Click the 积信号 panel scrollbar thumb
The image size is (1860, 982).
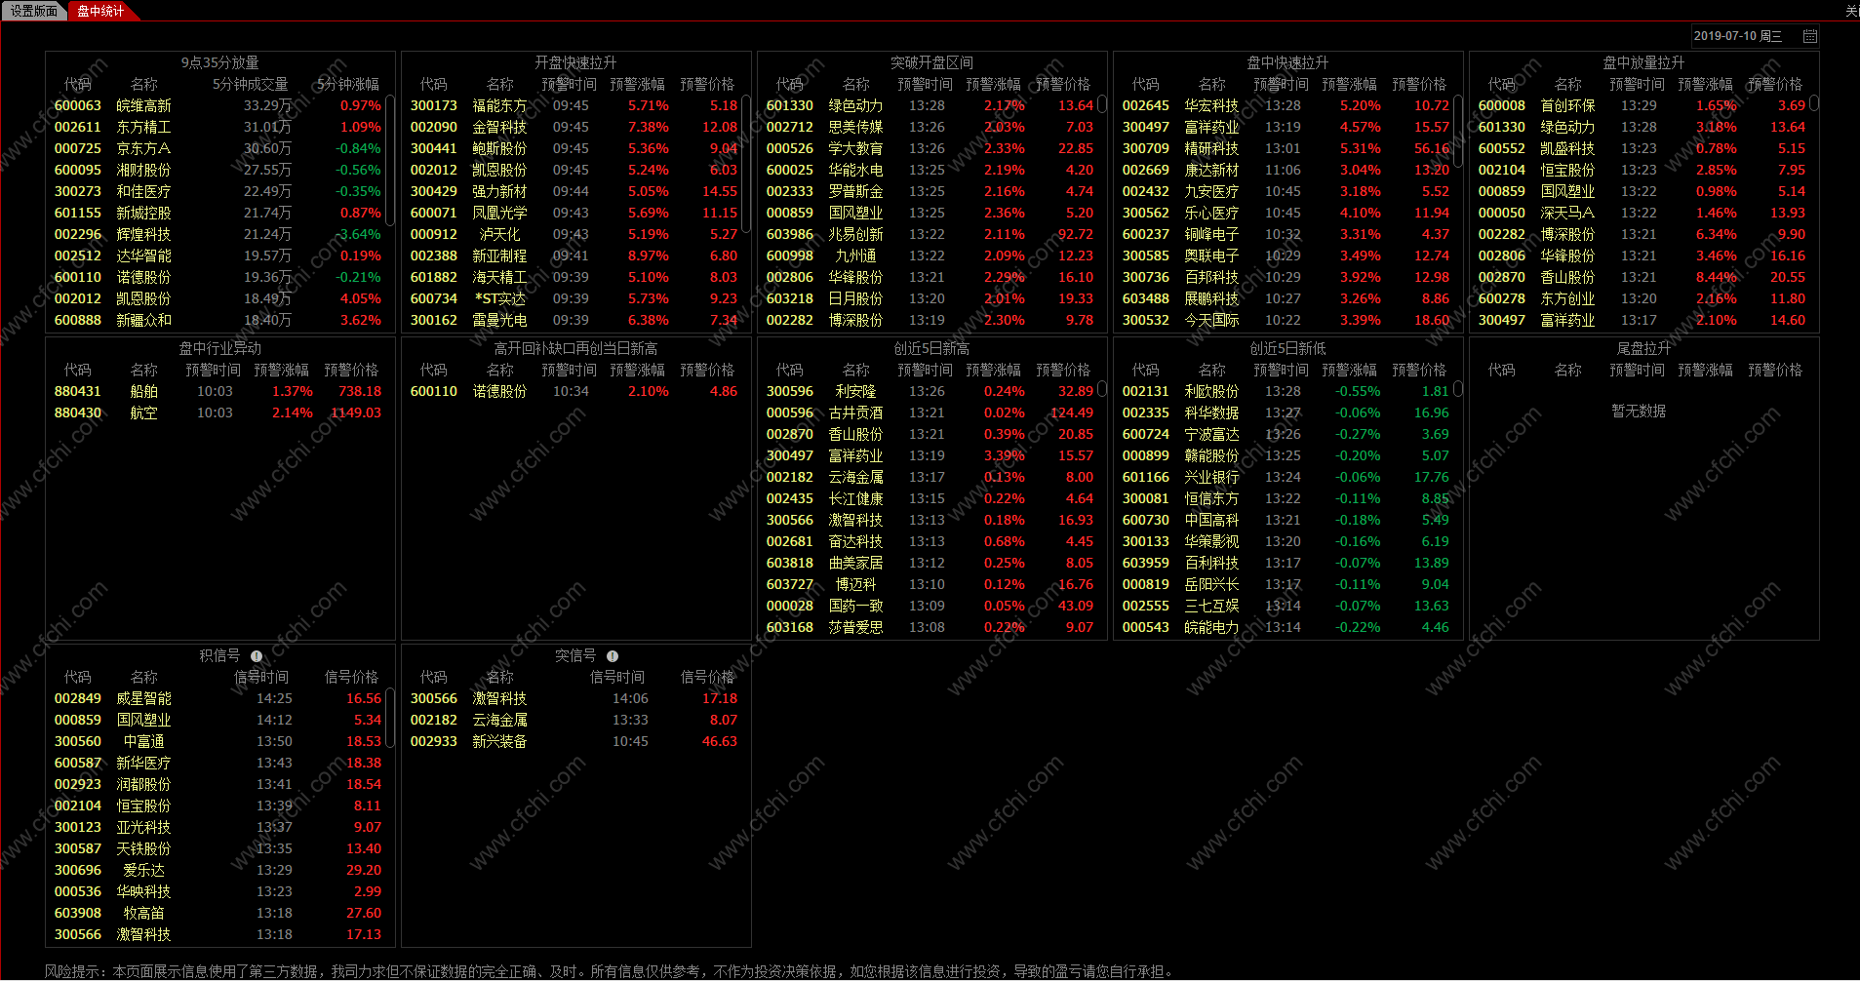(x=390, y=718)
